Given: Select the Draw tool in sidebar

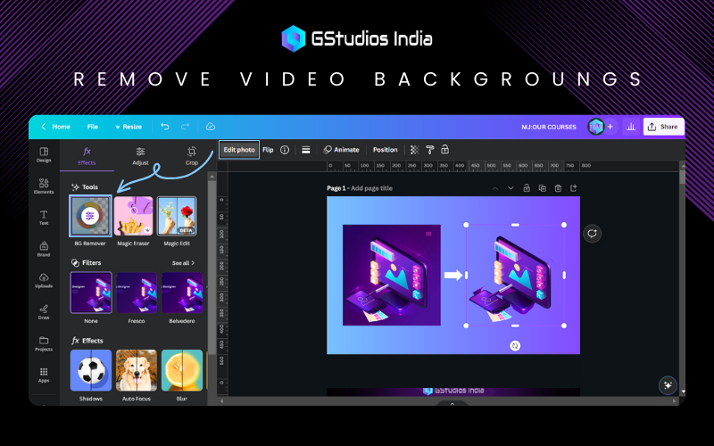Looking at the screenshot, I should click(x=44, y=311).
